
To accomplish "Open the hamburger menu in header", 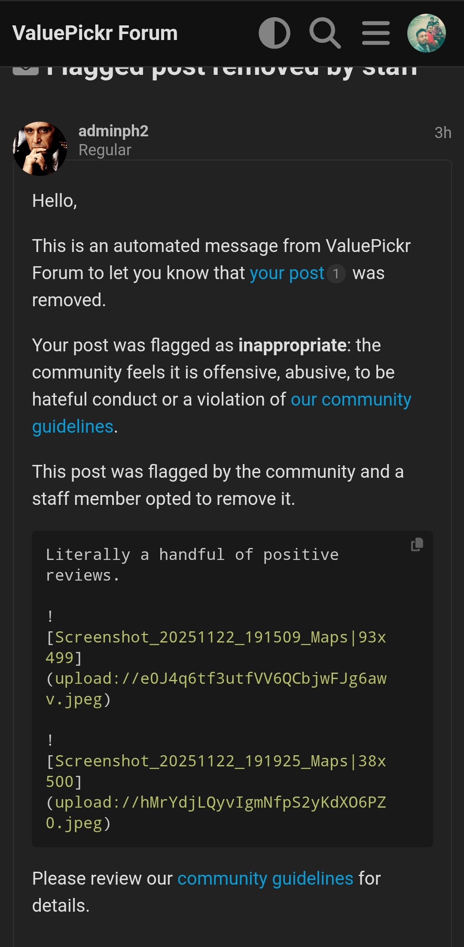I will pyautogui.click(x=376, y=33).
